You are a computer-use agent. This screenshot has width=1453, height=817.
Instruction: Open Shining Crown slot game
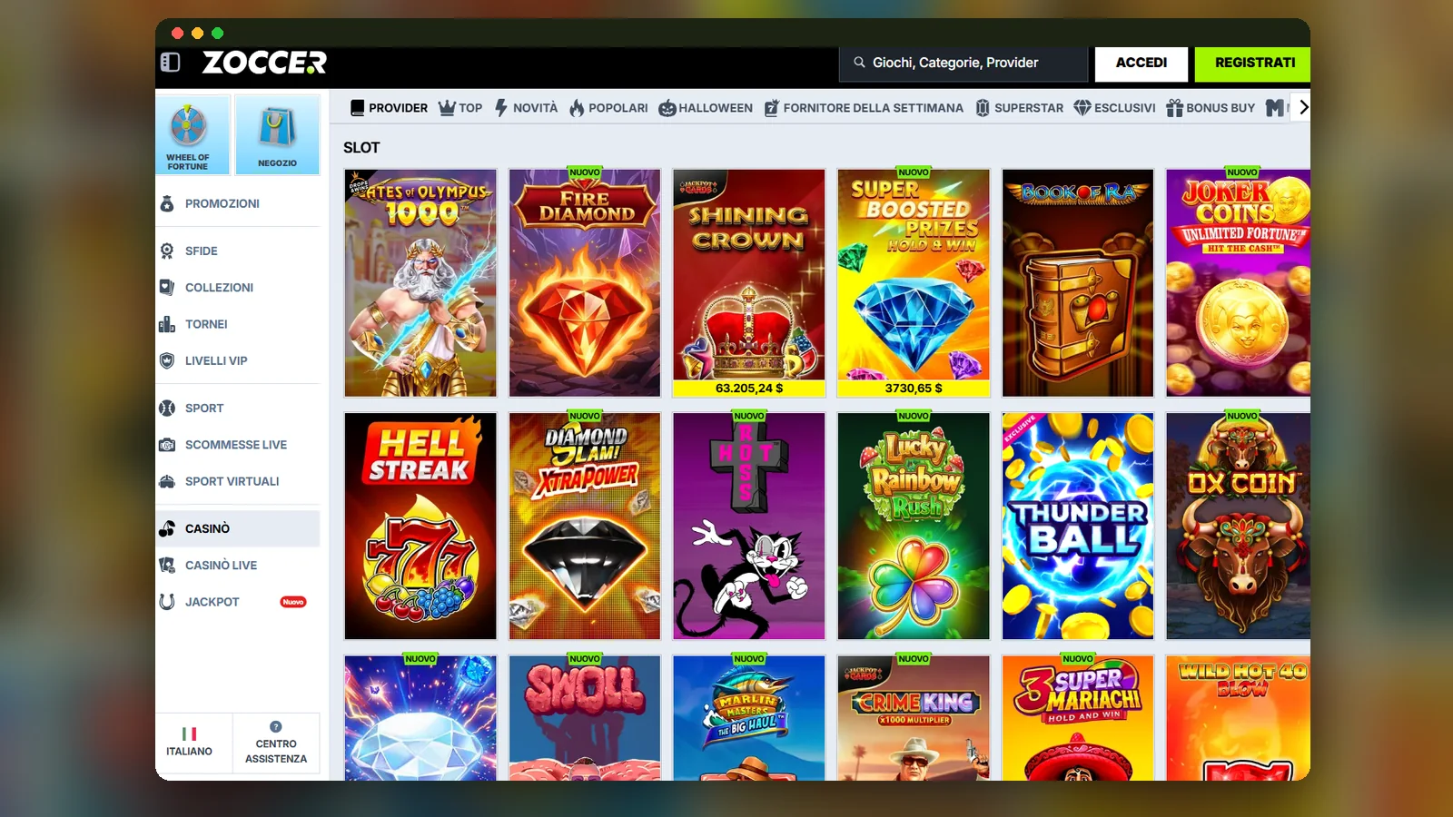[749, 282]
